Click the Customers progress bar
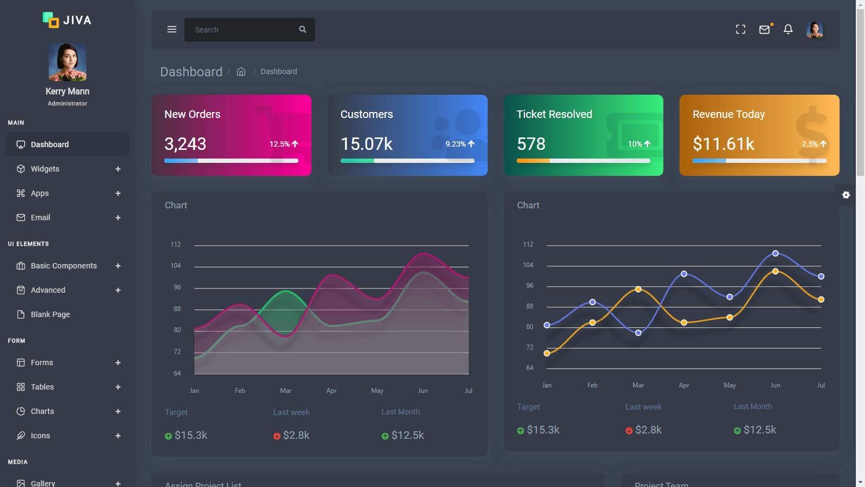865x487 pixels. point(408,161)
